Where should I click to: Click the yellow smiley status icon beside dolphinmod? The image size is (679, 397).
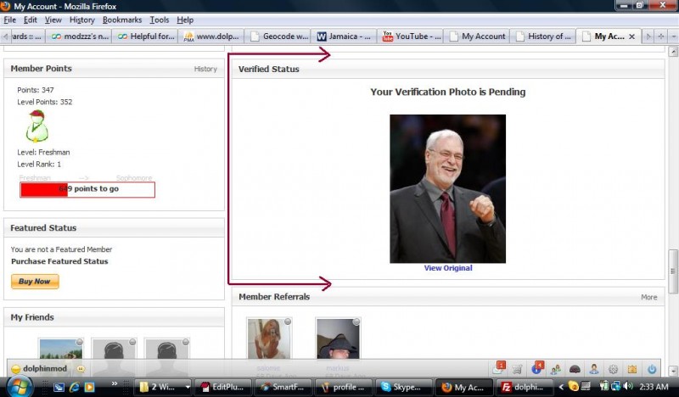pyautogui.click(x=15, y=369)
